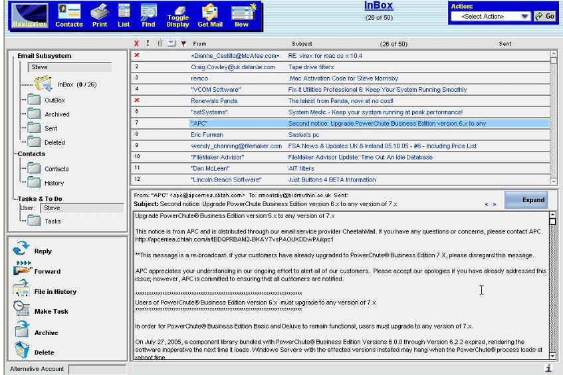Screen dimensions: 563x375
Task: Go to previous message arrow
Action: click(487, 204)
